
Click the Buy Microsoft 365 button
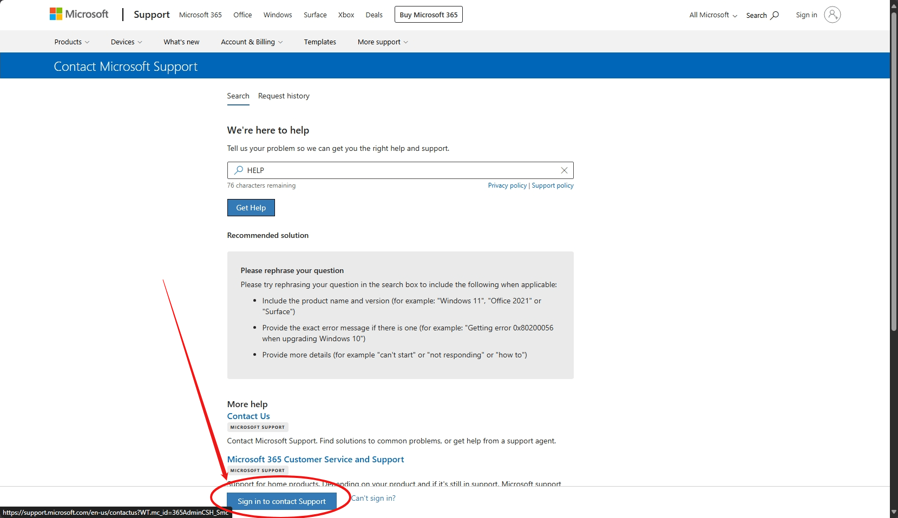pos(429,15)
